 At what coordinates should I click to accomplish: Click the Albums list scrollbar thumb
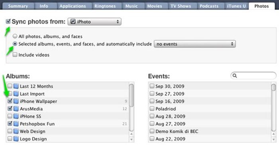tap(131, 95)
